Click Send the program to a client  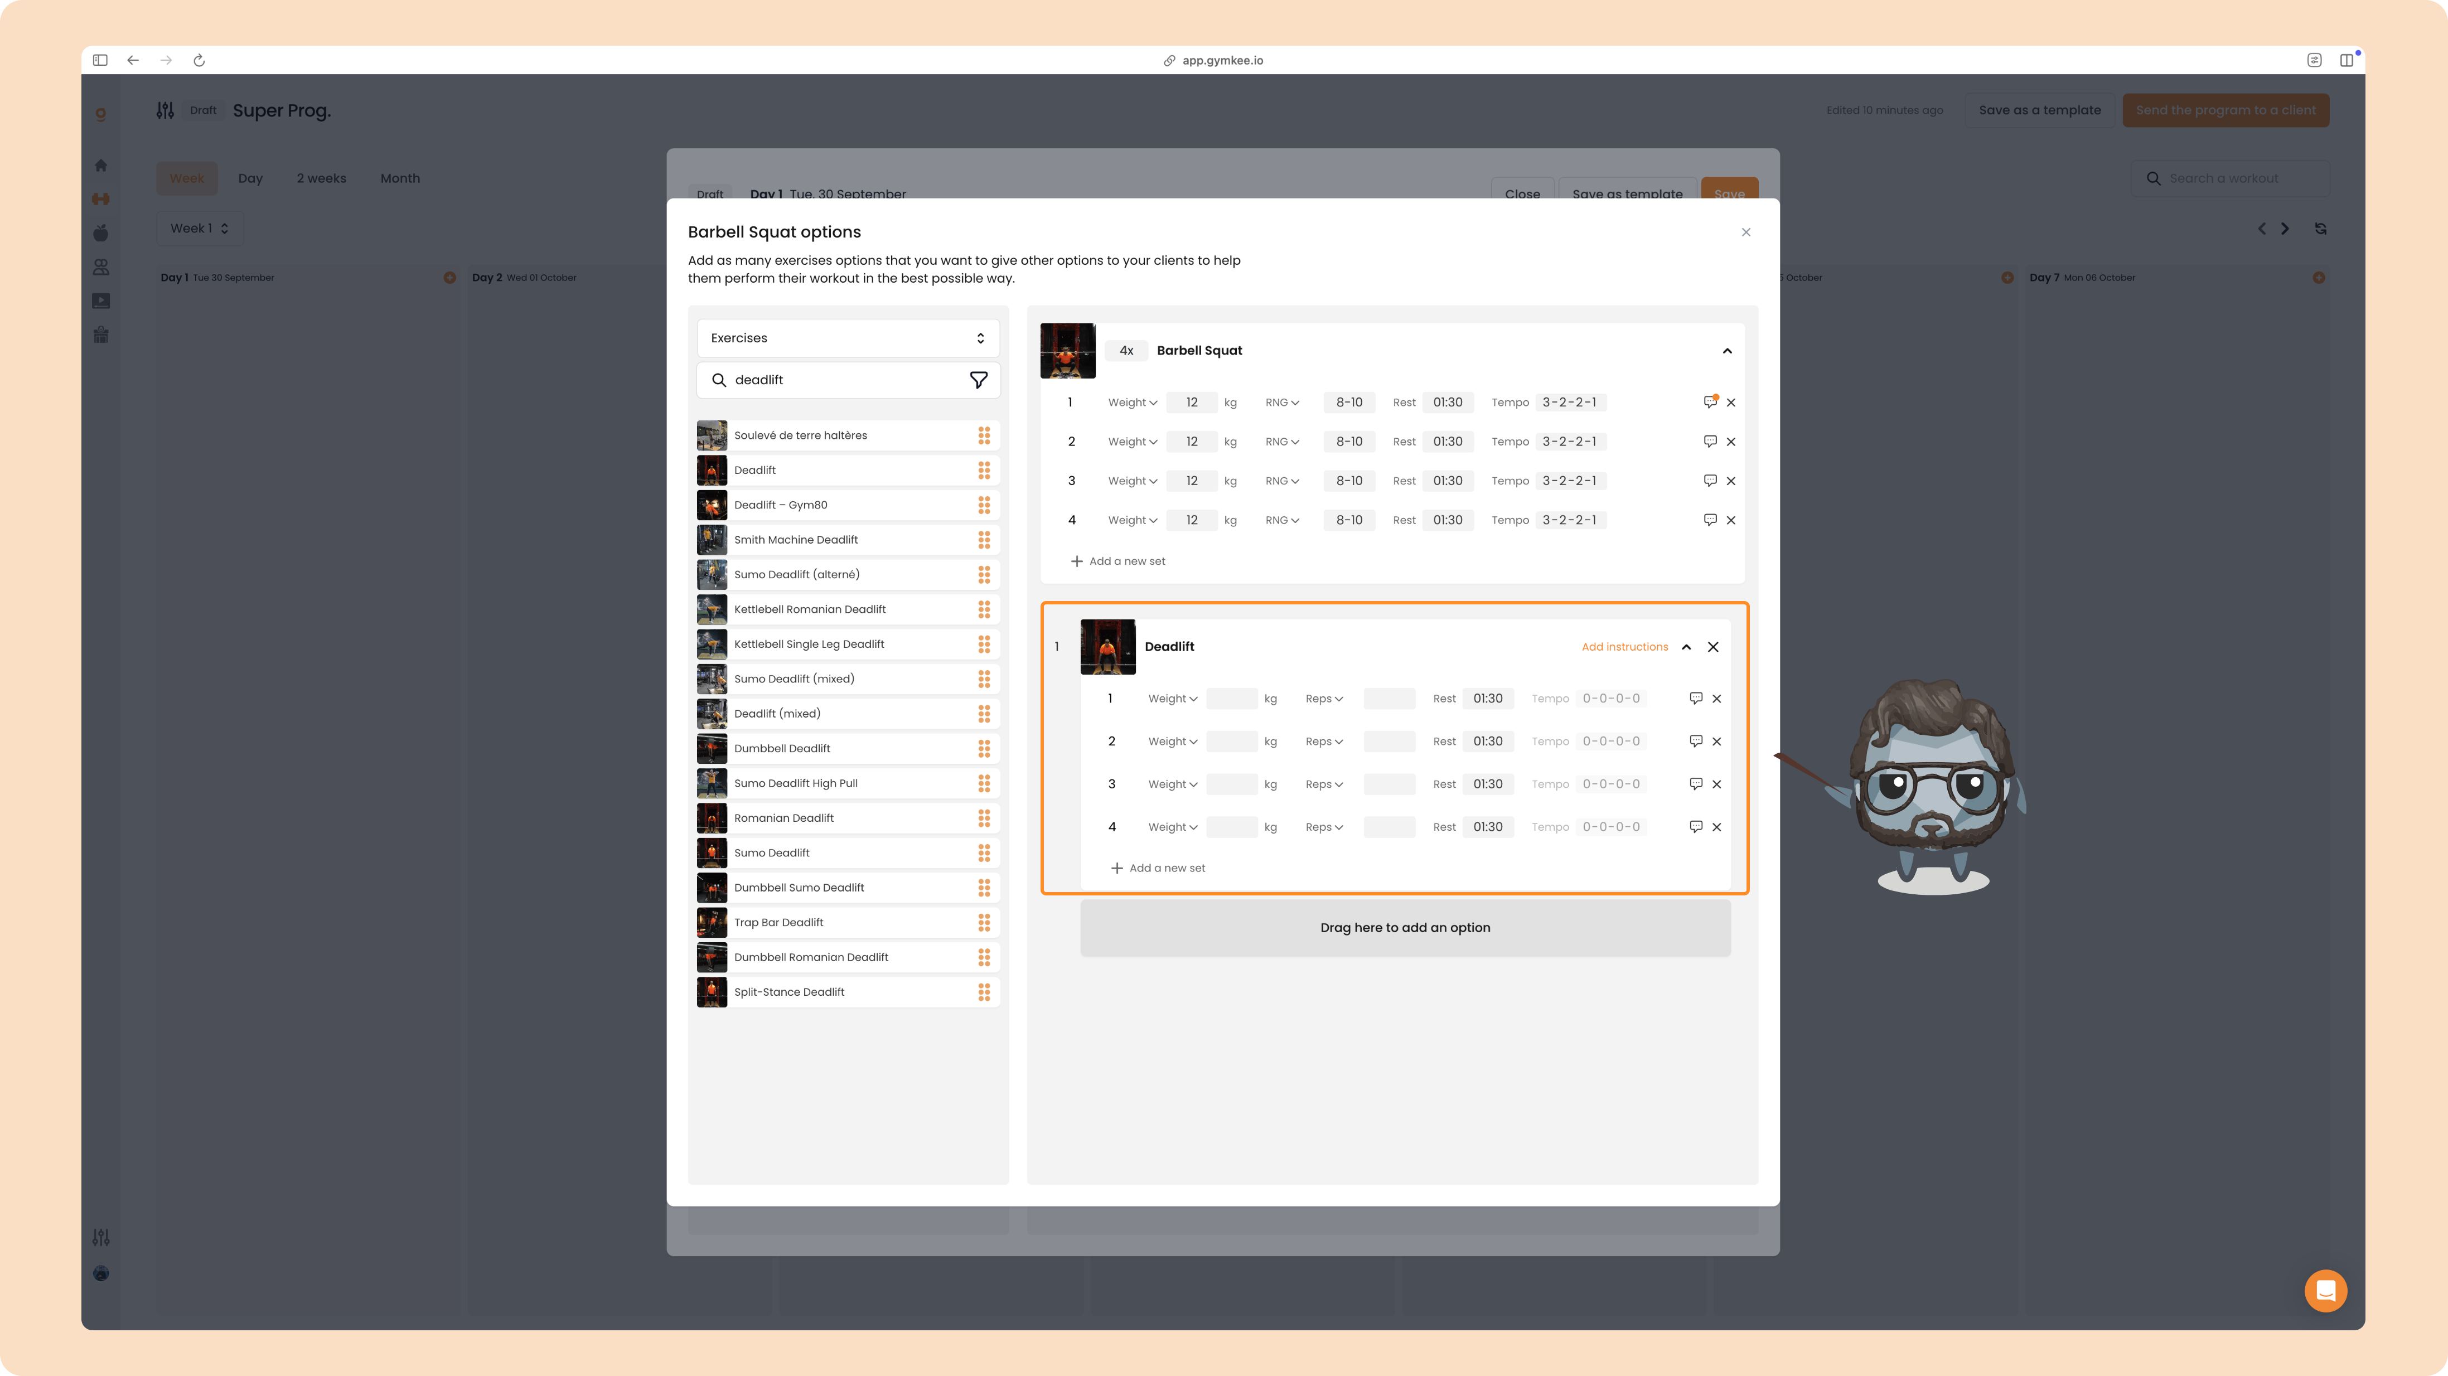2226,110
